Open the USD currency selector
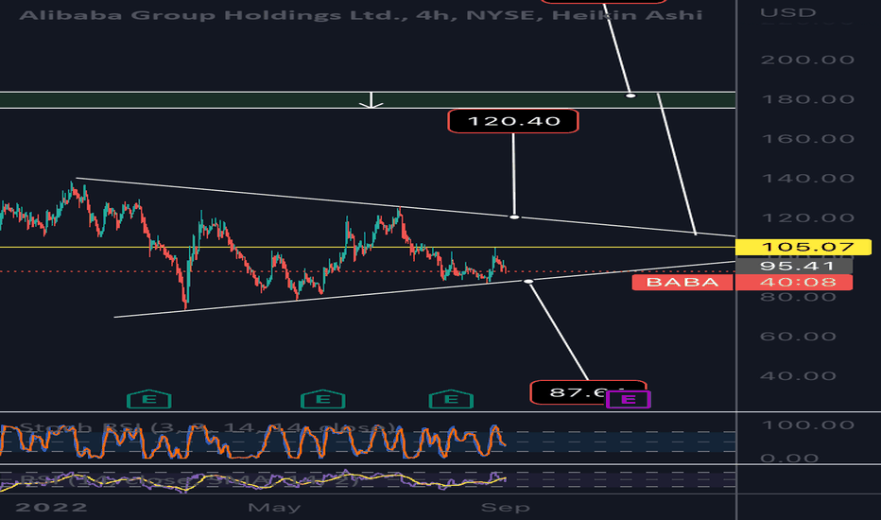This screenshot has width=881, height=520. (x=787, y=12)
